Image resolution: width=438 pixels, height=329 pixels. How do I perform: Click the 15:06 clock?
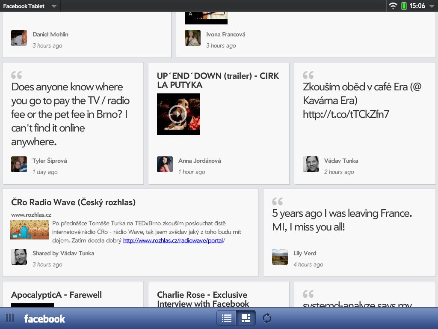pyautogui.click(x=417, y=6)
